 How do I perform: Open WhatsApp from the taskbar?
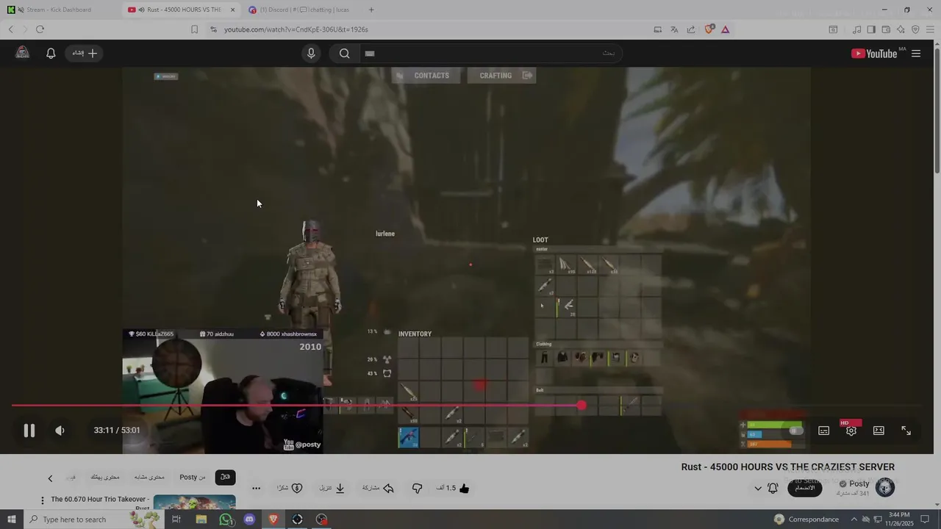[226, 519]
